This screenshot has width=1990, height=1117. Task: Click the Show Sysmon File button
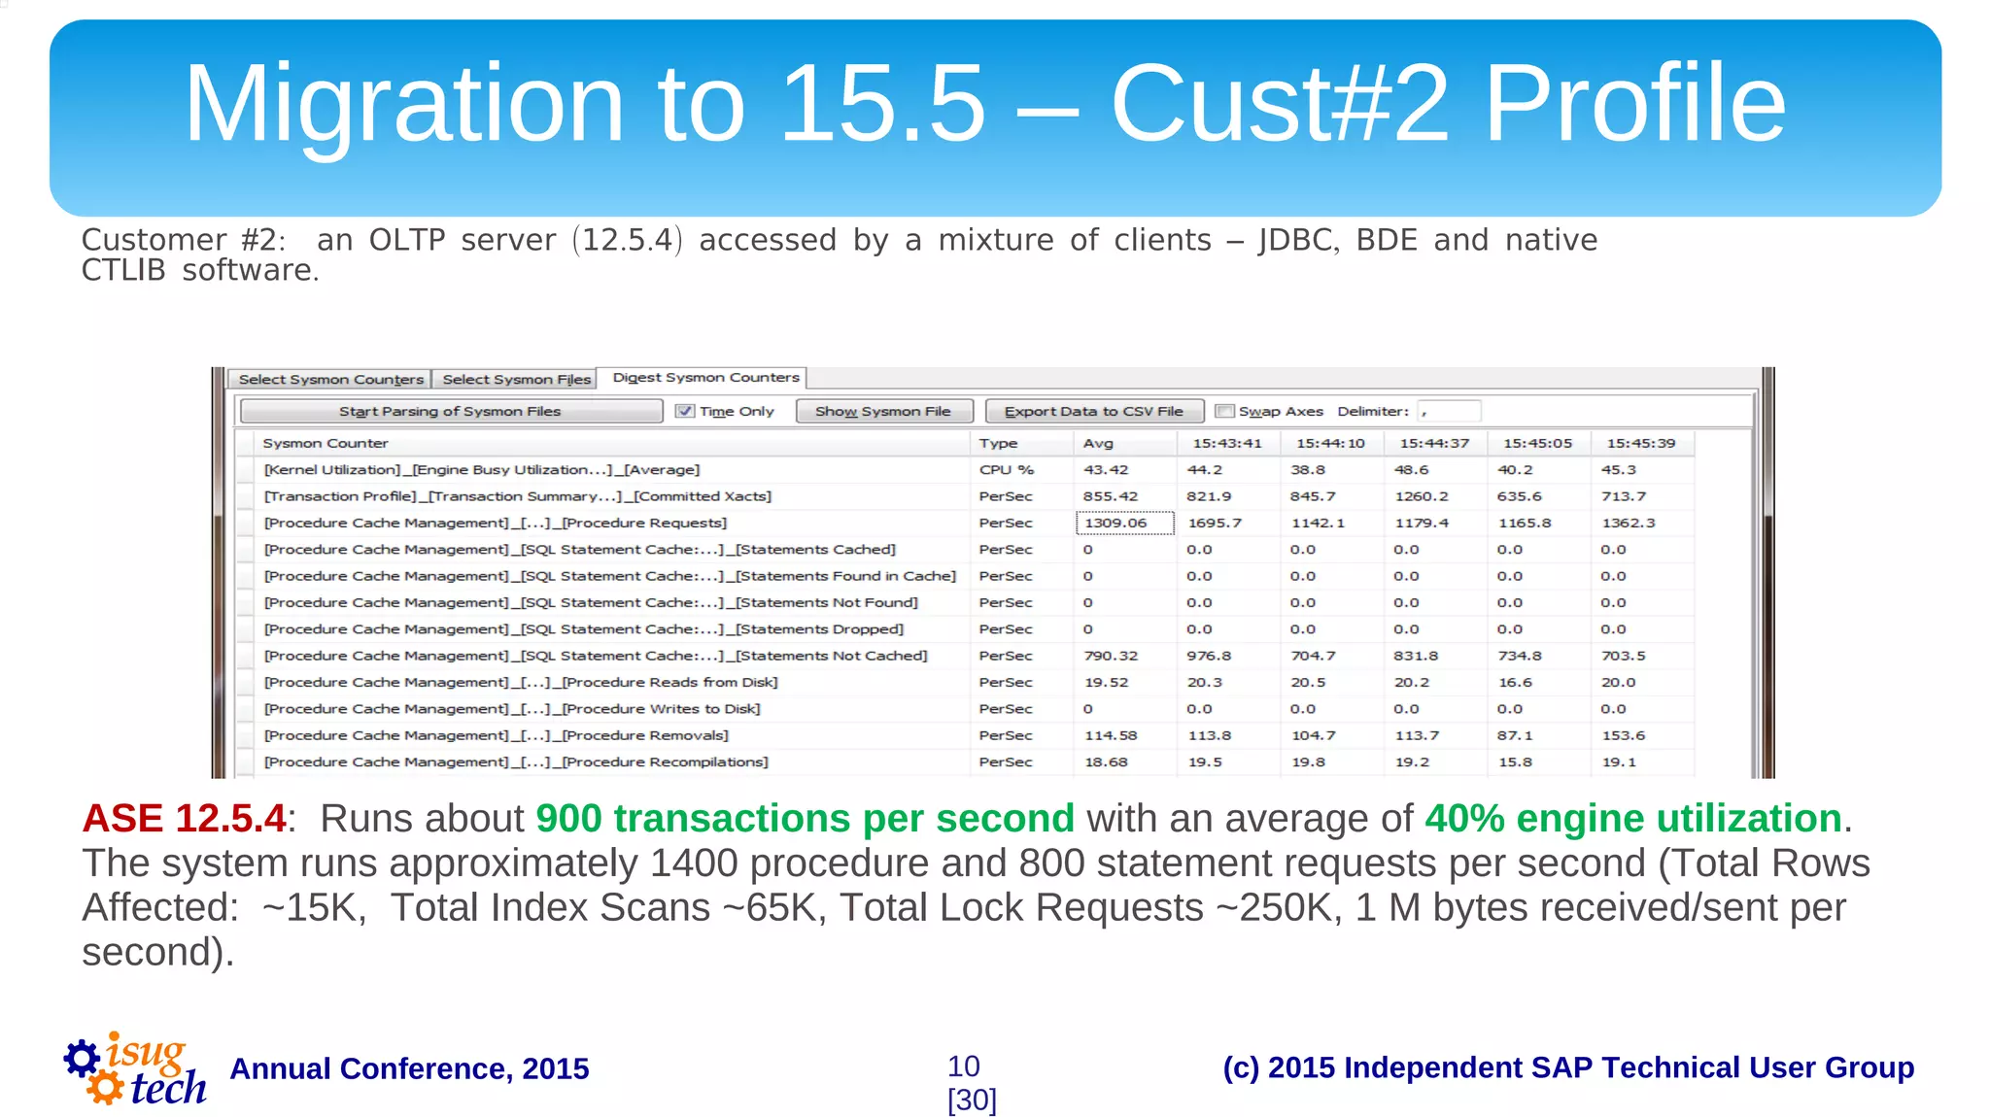[883, 411]
